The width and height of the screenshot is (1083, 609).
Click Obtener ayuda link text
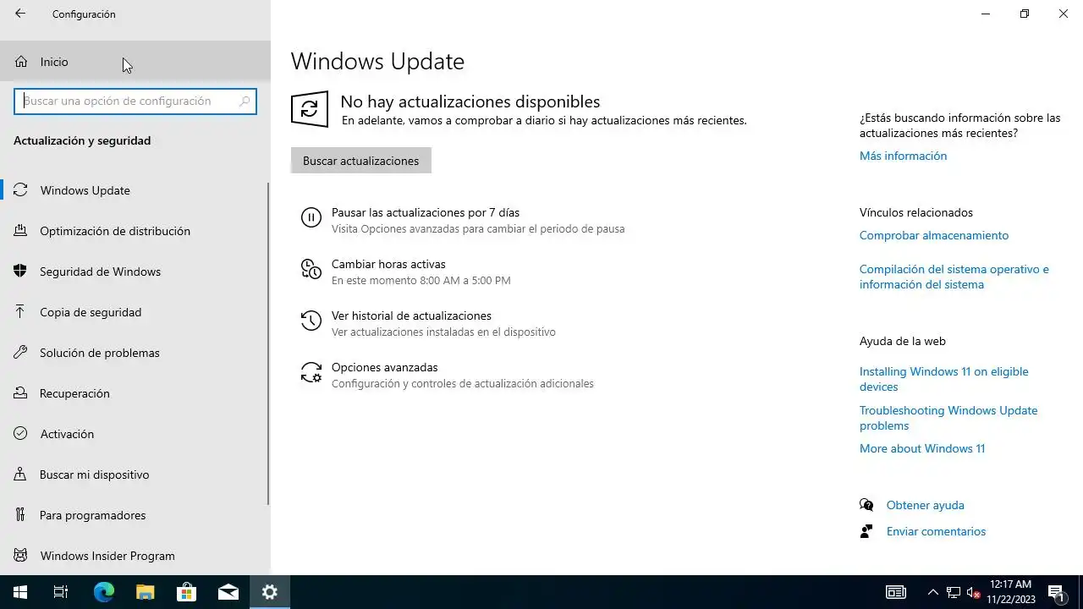click(926, 505)
